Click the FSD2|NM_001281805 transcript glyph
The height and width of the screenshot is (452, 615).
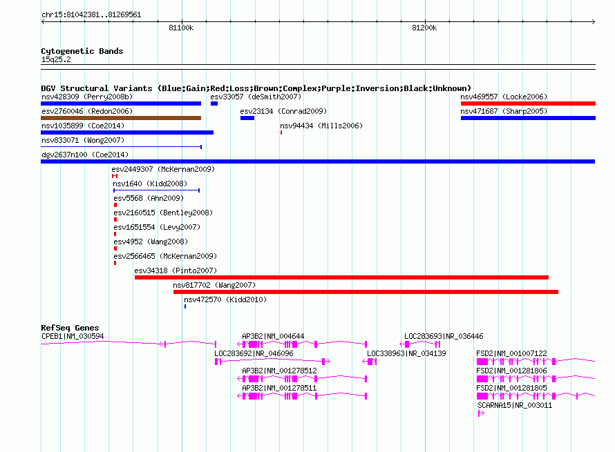[x=536, y=396]
